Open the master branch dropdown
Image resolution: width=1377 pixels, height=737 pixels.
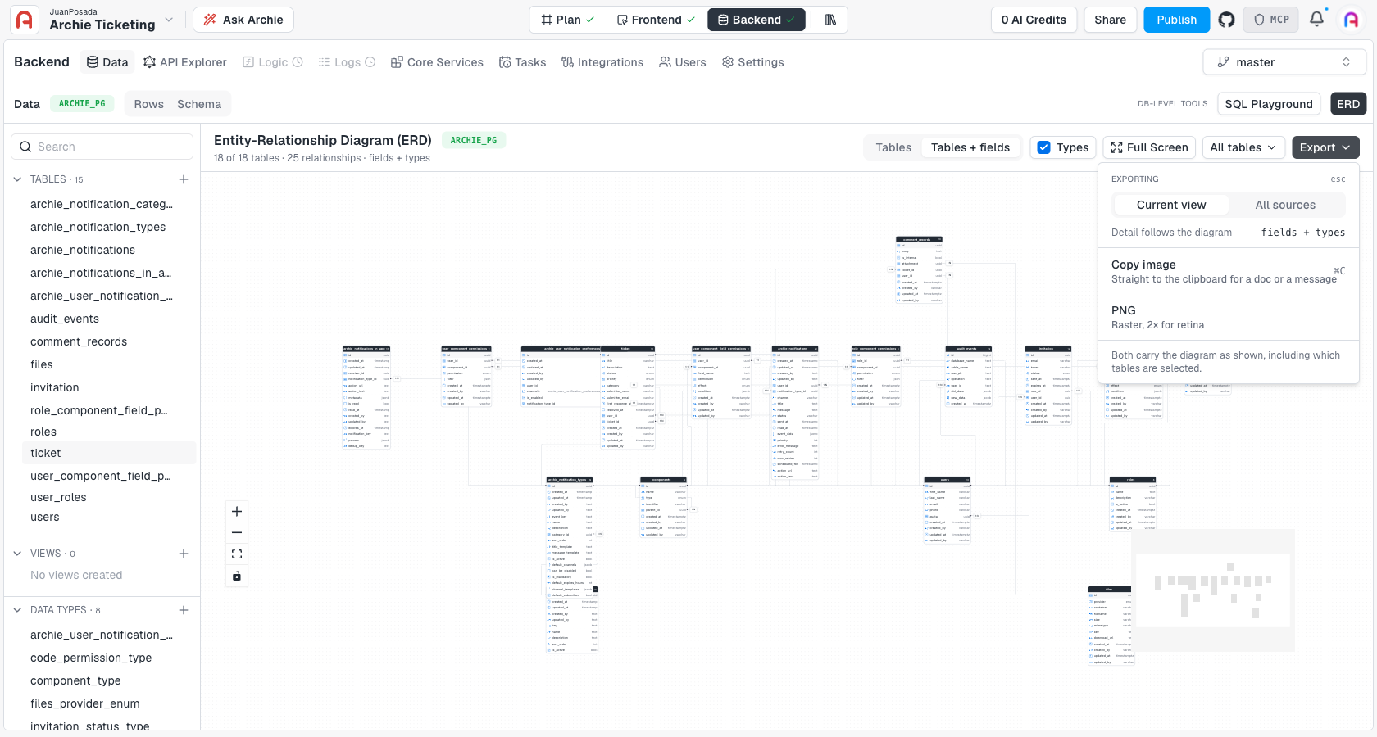(1284, 62)
